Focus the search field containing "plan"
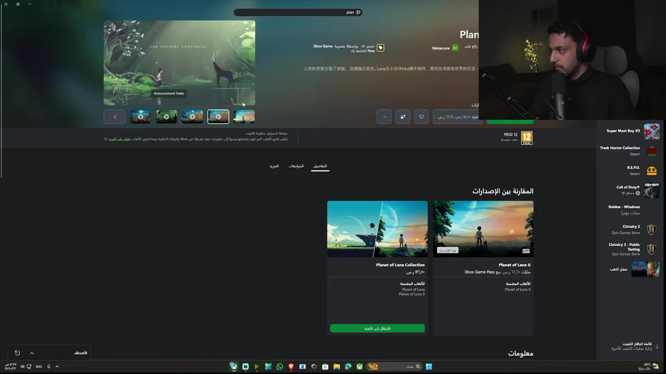This screenshot has height=374, width=666. click(x=298, y=12)
